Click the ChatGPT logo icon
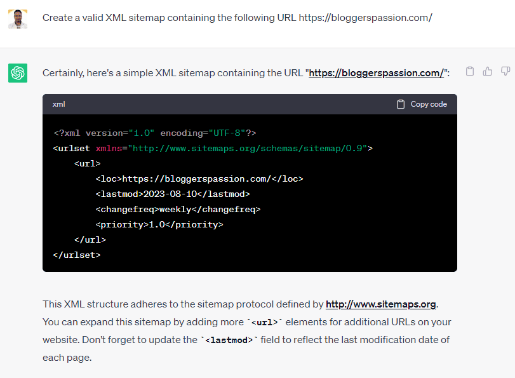This screenshot has width=515, height=378. (18, 73)
